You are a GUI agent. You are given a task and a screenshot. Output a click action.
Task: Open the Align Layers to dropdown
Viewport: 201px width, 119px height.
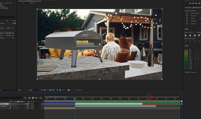coord(198,32)
